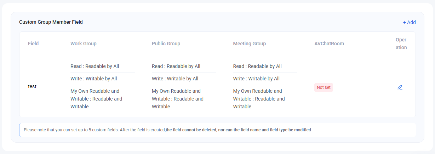Viewport: 435px width, 154px height.
Task: Click the Field column header
Action: point(33,44)
